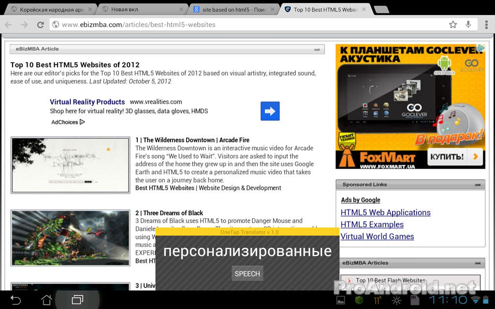
Task: Open HTML5 Web Applications link
Action: (x=385, y=212)
